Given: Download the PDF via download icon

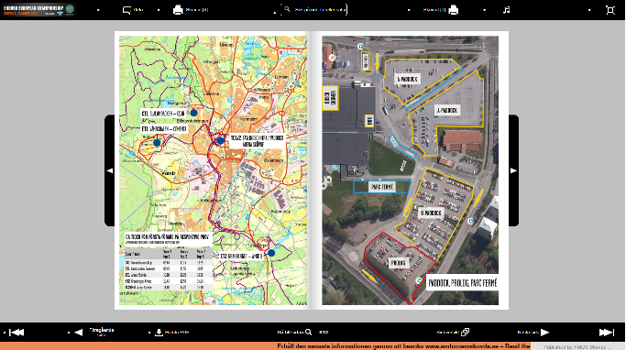Looking at the screenshot, I should click(x=159, y=332).
